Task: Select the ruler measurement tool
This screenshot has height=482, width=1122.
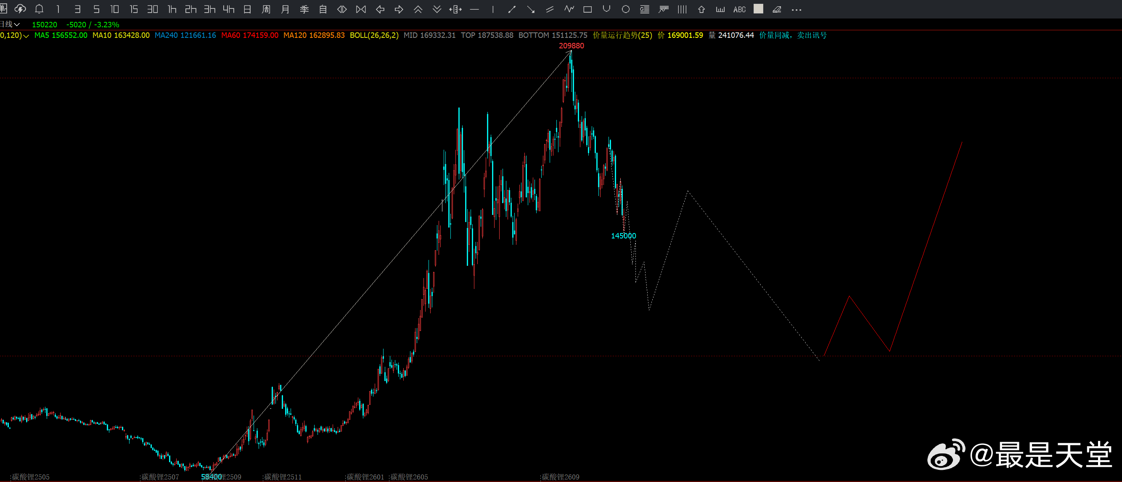Action: (x=720, y=9)
